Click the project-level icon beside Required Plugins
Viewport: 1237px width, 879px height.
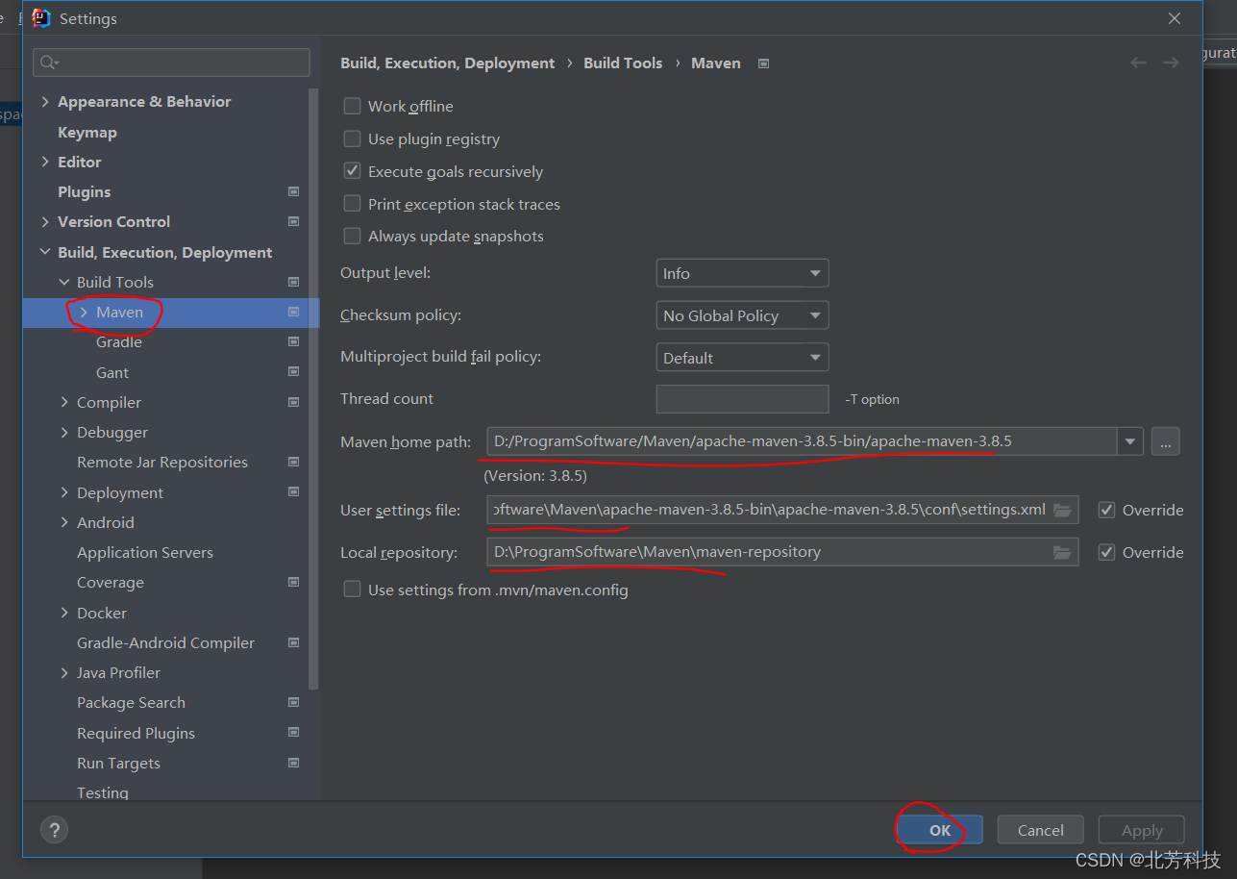coord(294,732)
